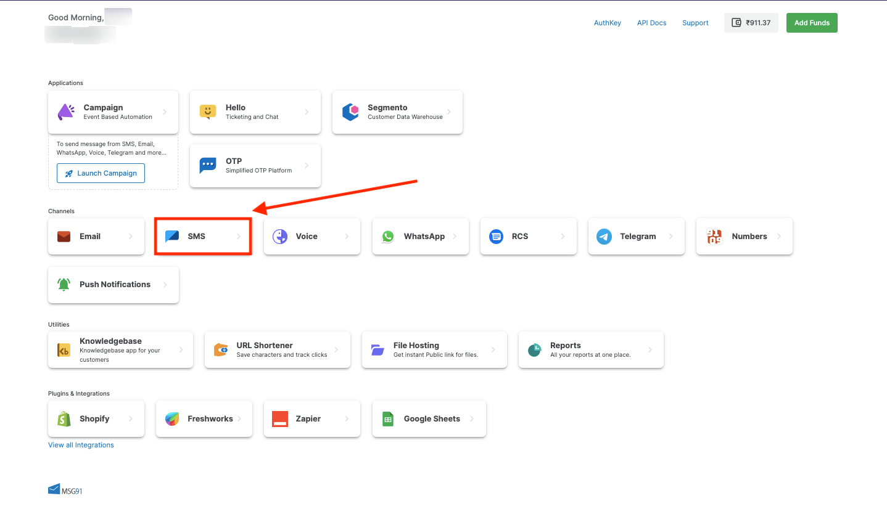
Task: Click the chevron on the SMS card
Action: point(239,237)
